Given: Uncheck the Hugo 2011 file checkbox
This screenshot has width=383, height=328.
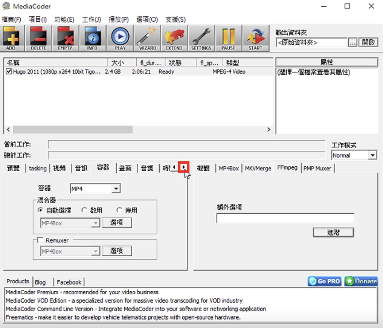Looking at the screenshot, I should [x=9, y=72].
